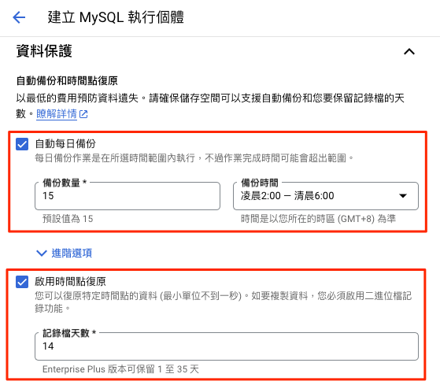Select the 凌晨2:00 – 清晨6:00 value
440x385 pixels.
pos(287,195)
